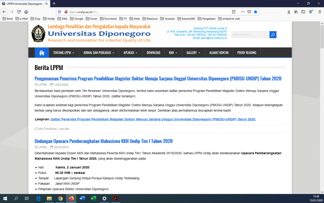Image resolution: width=324 pixels, height=203 pixels.
Task: Open the Daftar Penerima PMDSU-UNDIP attachment link
Action: coord(153,119)
